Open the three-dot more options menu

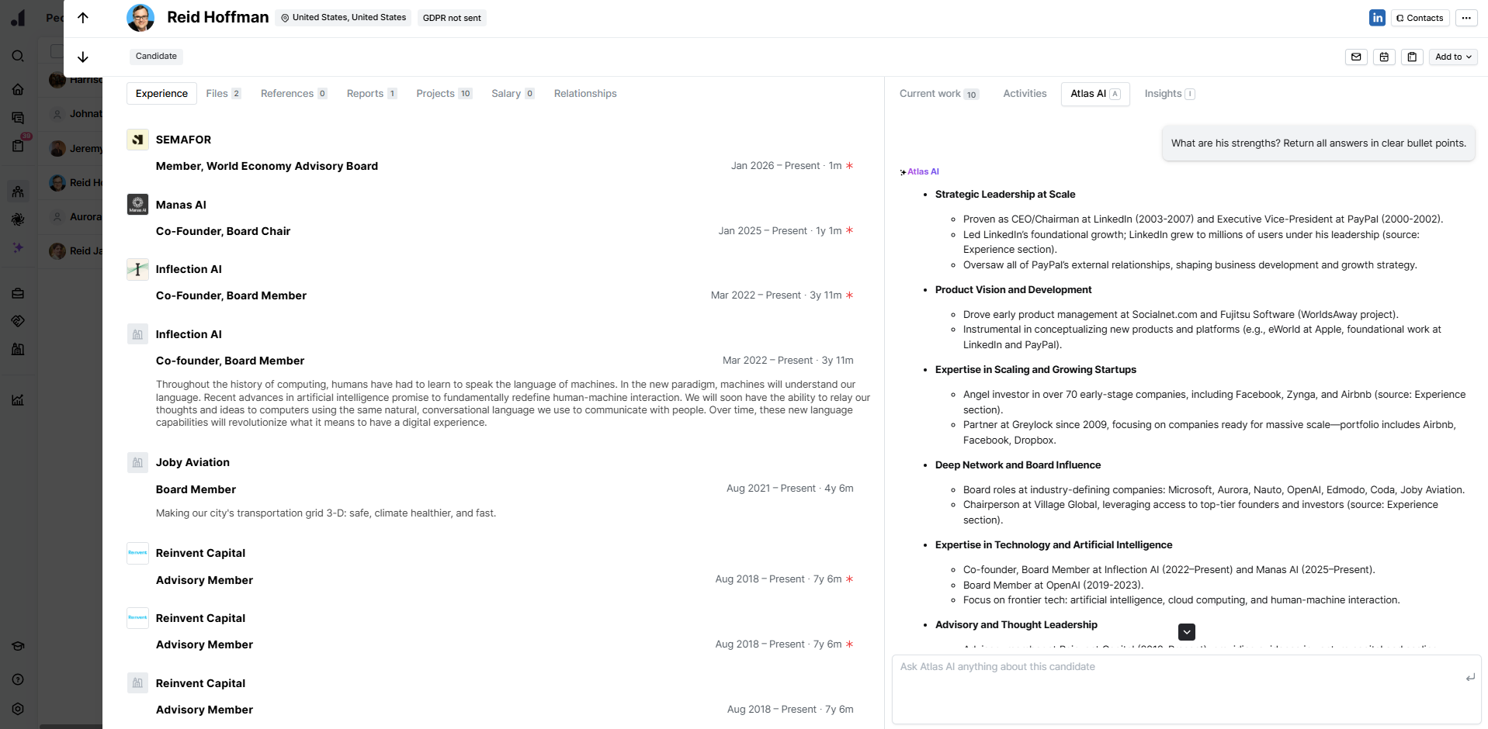click(1466, 18)
